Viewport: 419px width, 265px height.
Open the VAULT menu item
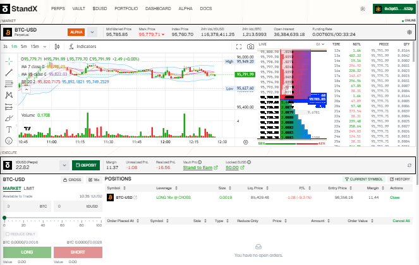78,9
